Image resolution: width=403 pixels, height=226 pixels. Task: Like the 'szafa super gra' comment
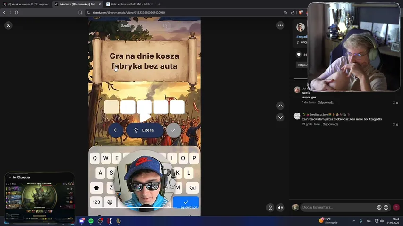tap(394, 103)
